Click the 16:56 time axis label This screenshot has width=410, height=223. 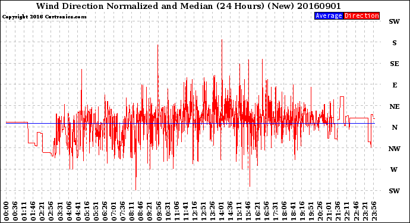[x=266, y=211]
